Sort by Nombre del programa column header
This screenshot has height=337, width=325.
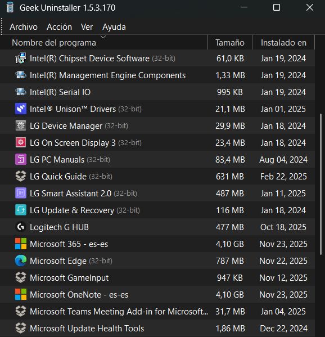[104, 43]
